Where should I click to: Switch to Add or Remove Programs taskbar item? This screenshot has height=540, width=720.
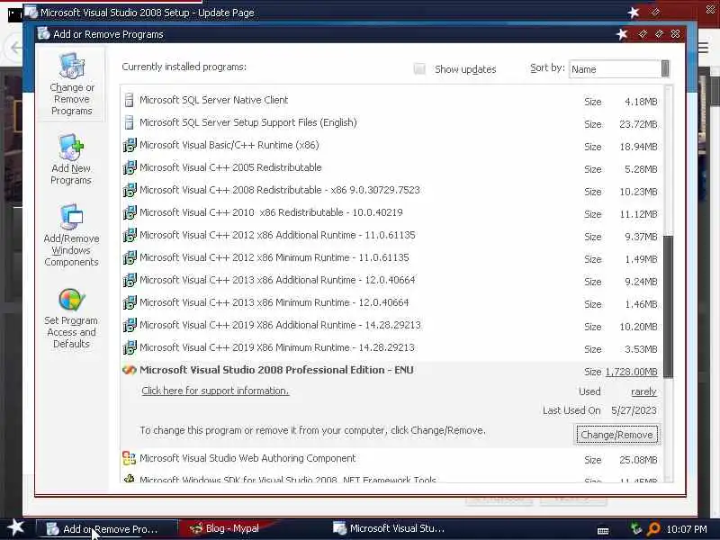pos(106,529)
